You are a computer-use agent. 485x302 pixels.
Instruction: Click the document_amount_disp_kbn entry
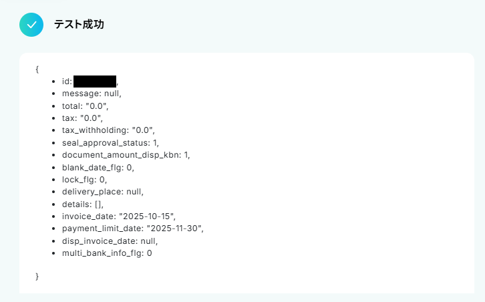tap(126, 155)
